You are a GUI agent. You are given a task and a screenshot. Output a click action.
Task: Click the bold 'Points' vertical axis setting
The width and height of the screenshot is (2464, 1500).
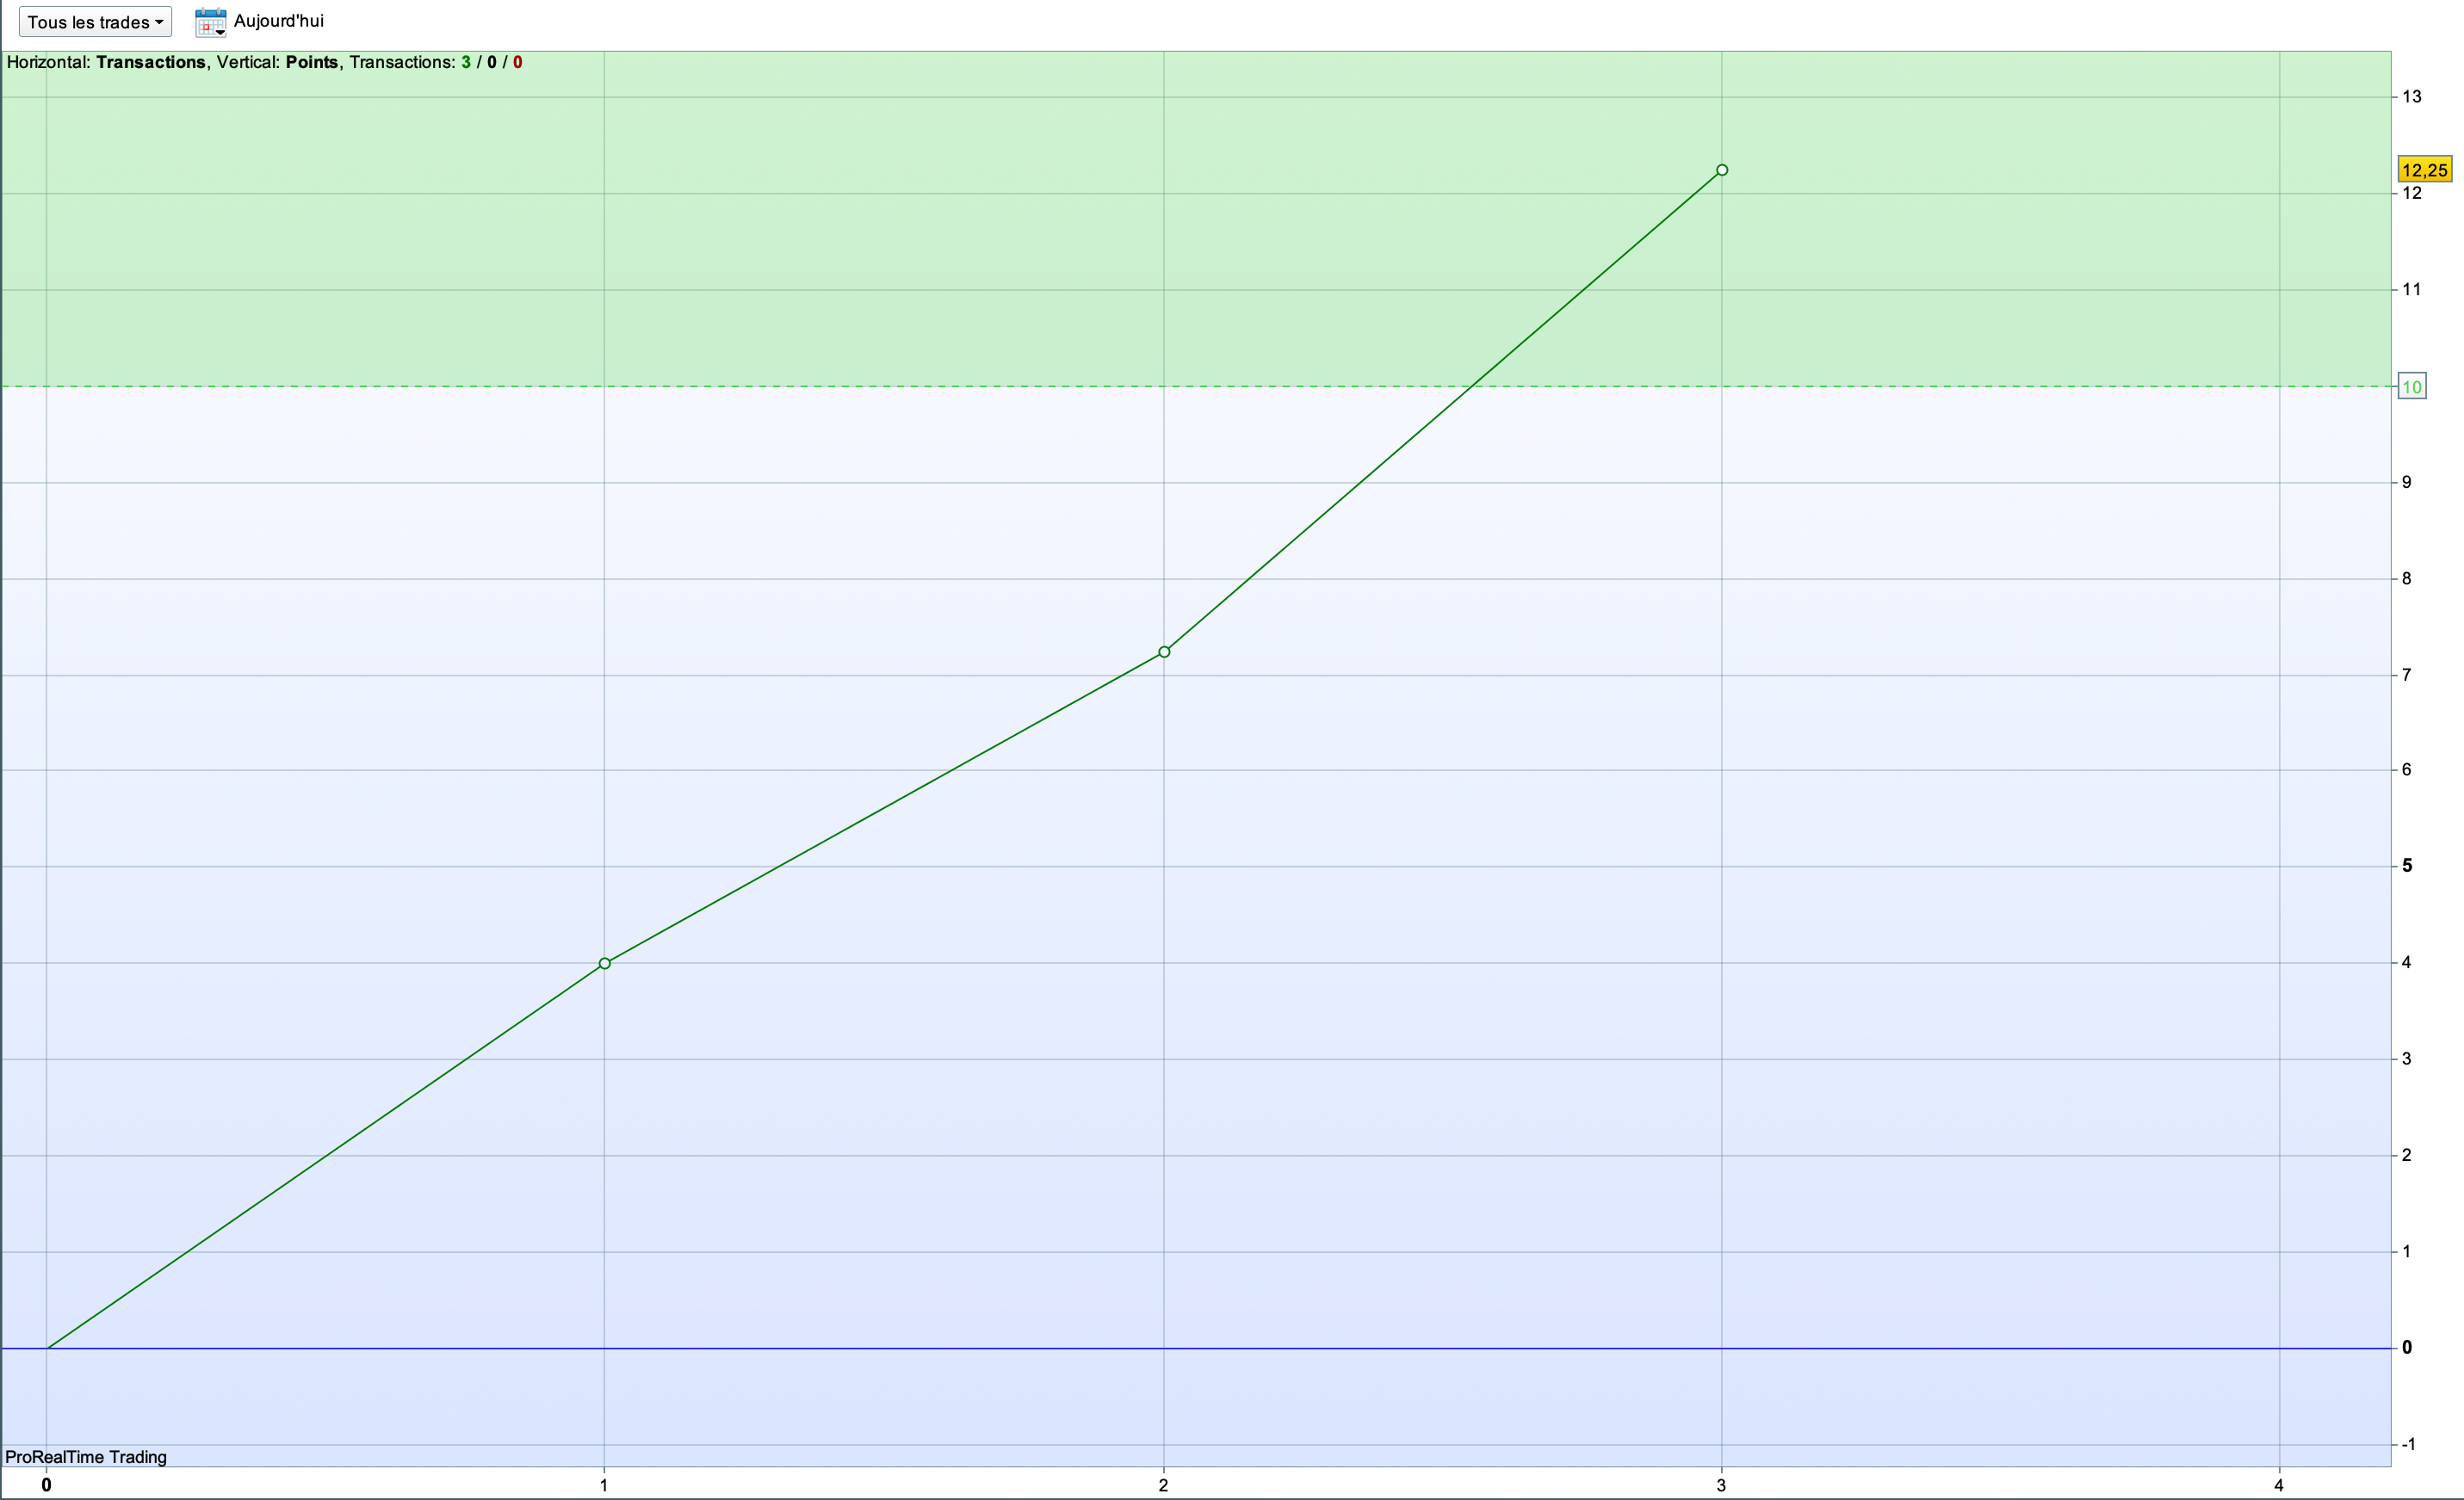tap(311, 62)
